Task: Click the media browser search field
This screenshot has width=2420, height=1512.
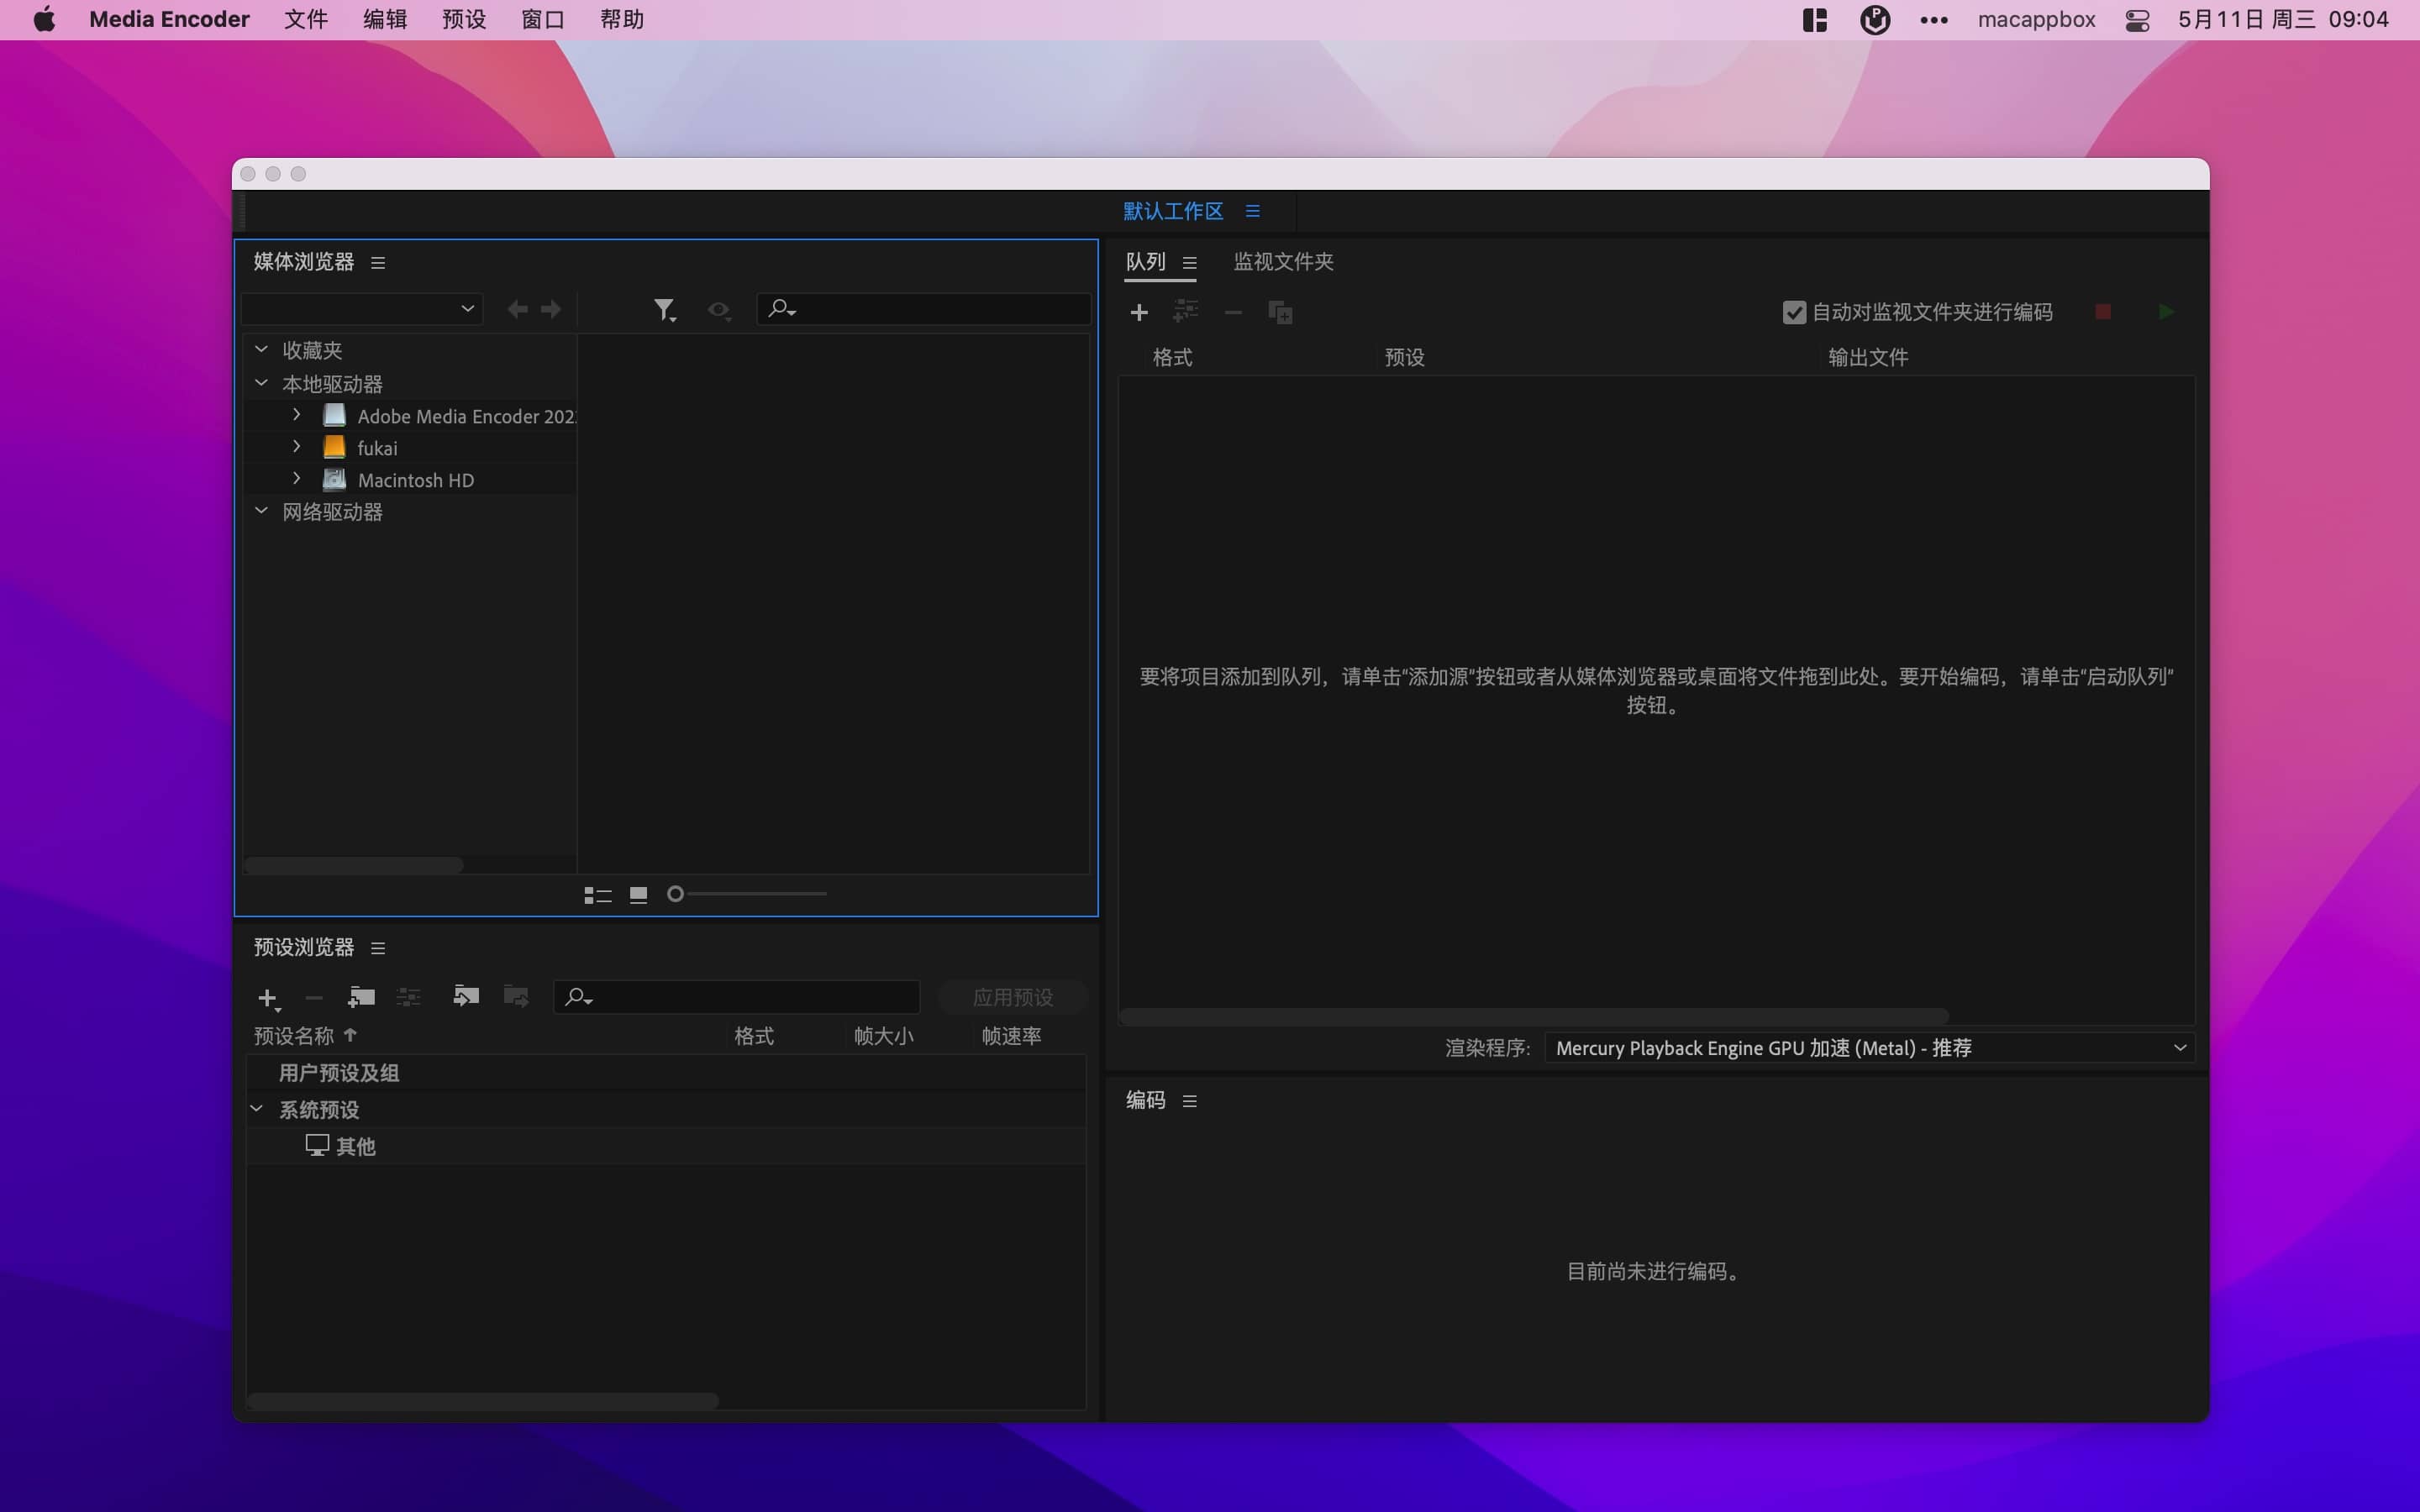Action: 923,309
